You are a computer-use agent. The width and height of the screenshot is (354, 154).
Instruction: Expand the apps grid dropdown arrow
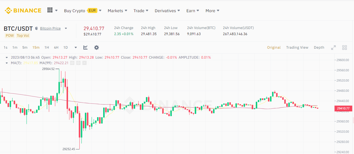click(x=56, y=11)
